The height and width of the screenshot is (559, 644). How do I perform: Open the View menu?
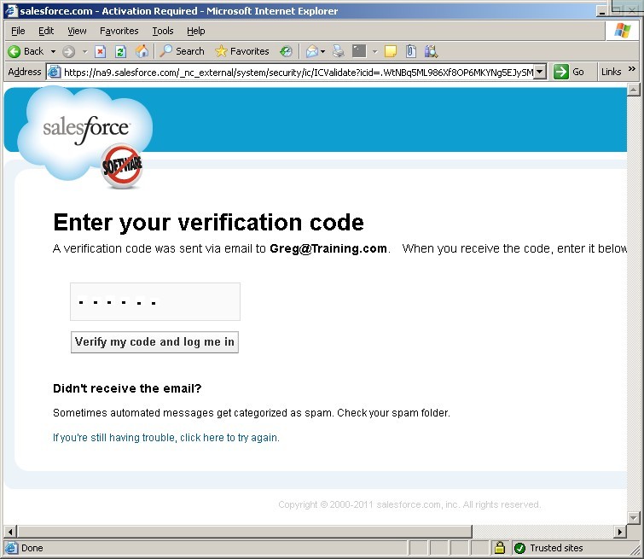coord(77,31)
